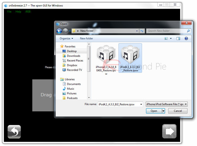
Task: Click the Open button
Action: click(154, 111)
